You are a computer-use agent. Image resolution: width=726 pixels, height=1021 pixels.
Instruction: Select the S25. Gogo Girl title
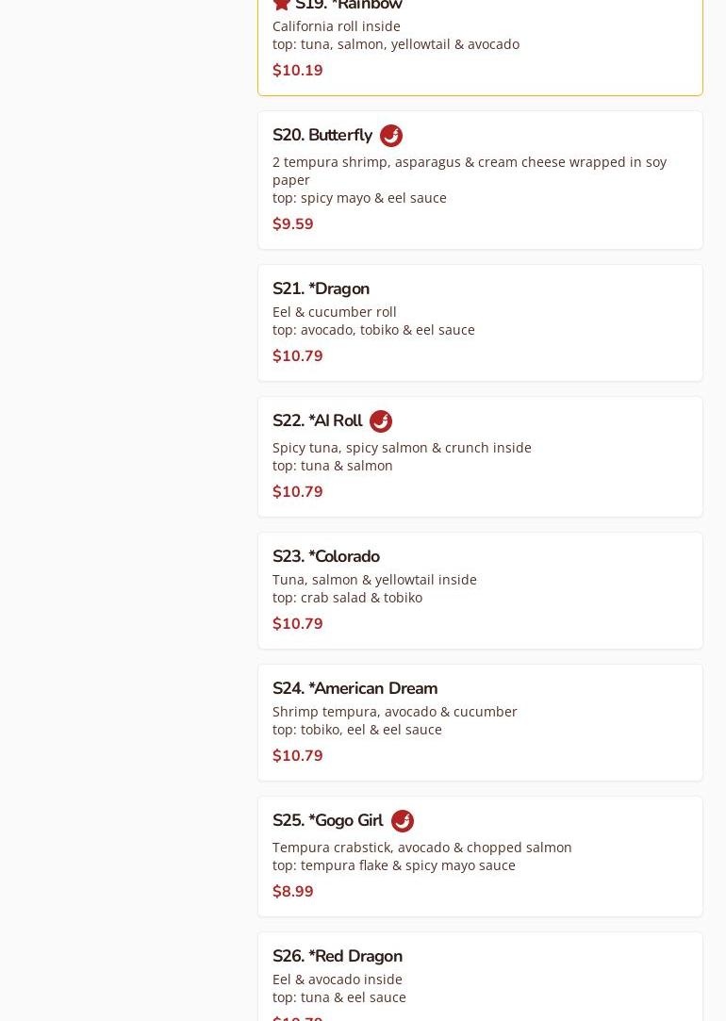pos(327,821)
